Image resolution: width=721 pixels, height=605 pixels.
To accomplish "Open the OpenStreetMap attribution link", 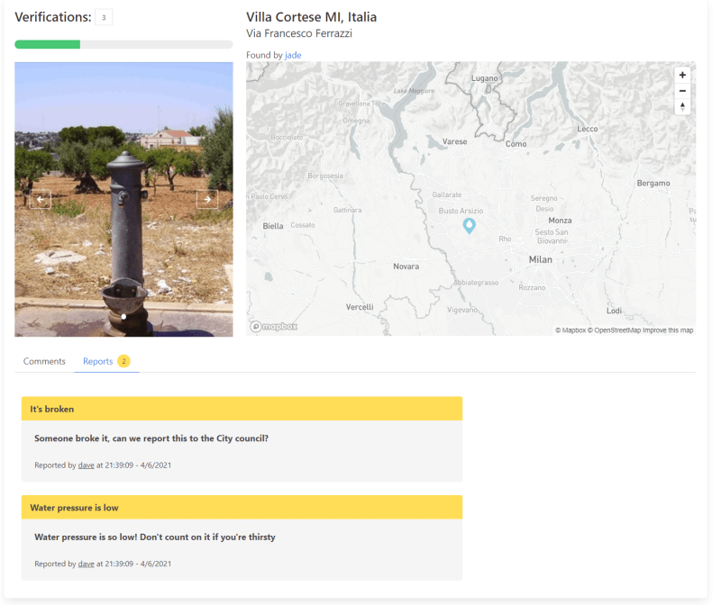I will (x=614, y=330).
